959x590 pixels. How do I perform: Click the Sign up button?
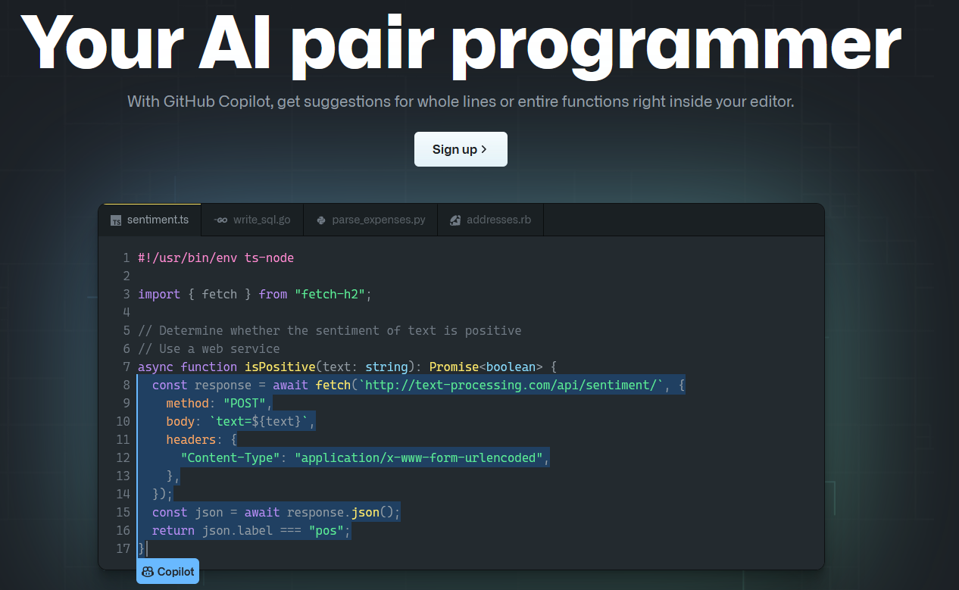(x=461, y=149)
